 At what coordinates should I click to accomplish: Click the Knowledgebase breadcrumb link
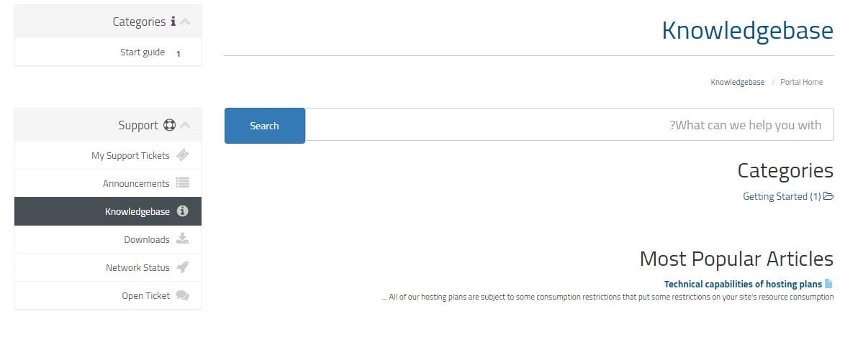pyautogui.click(x=738, y=82)
